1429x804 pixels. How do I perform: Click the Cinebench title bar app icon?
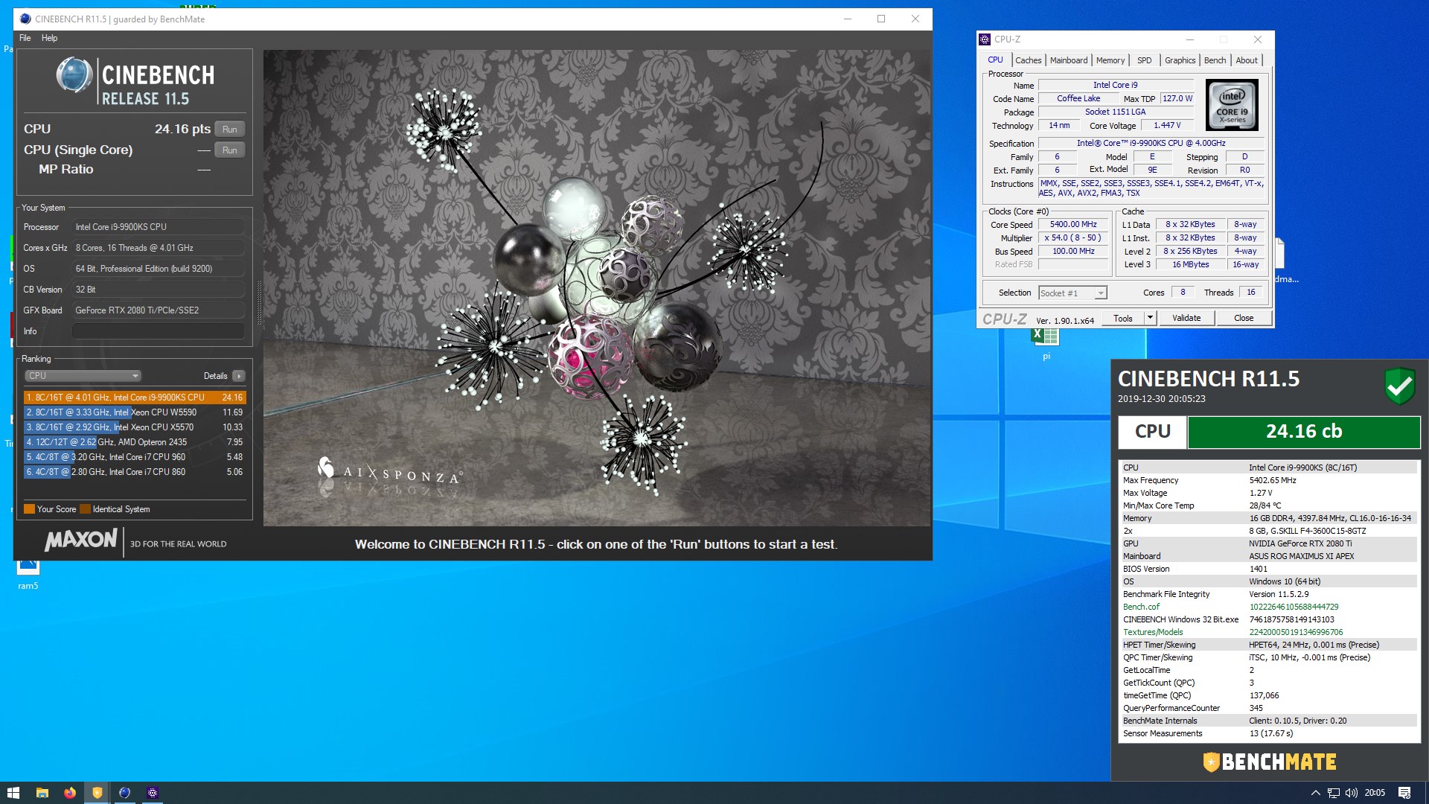click(25, 19)
